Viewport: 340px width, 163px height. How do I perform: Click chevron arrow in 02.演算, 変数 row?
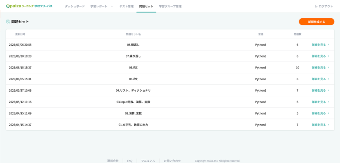pyautogui.click(x=328, y=113)
